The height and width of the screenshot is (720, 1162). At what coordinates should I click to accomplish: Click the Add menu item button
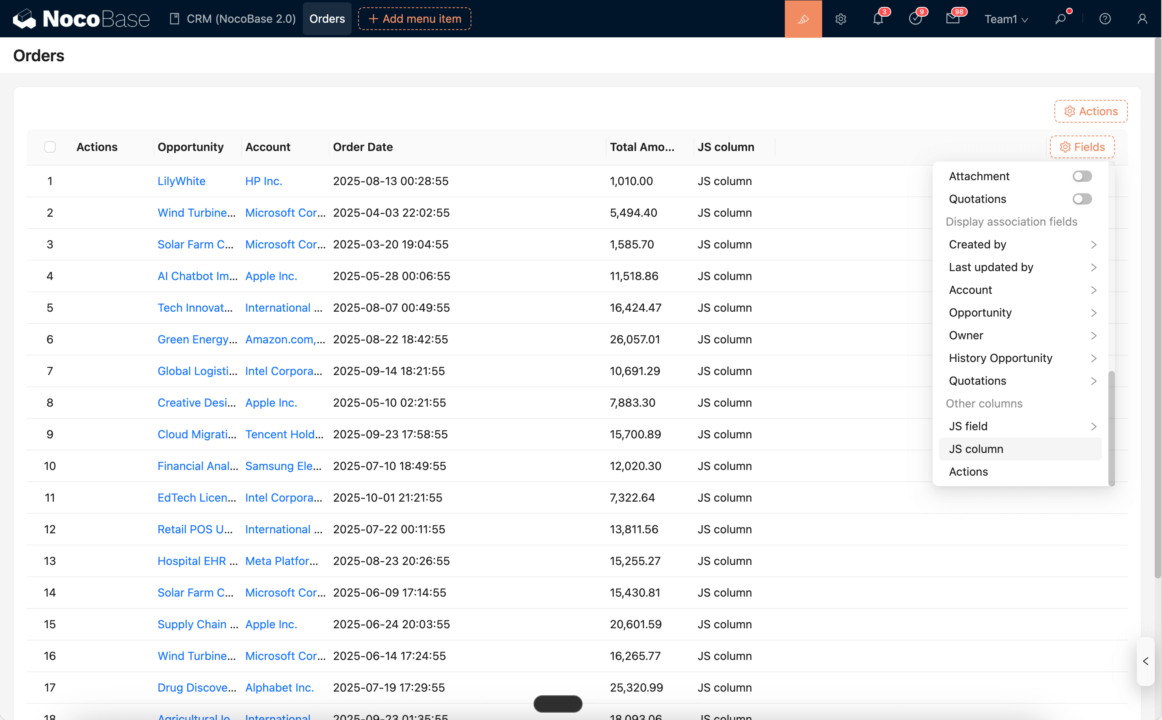coord(414,19)
